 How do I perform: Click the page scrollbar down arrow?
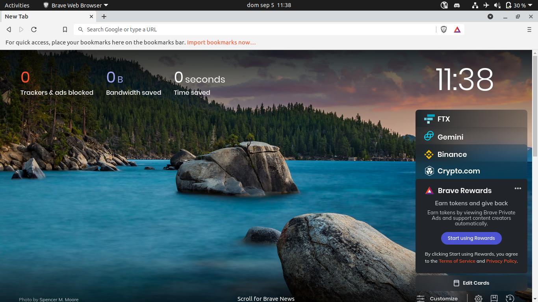click(x=535, y=299)
